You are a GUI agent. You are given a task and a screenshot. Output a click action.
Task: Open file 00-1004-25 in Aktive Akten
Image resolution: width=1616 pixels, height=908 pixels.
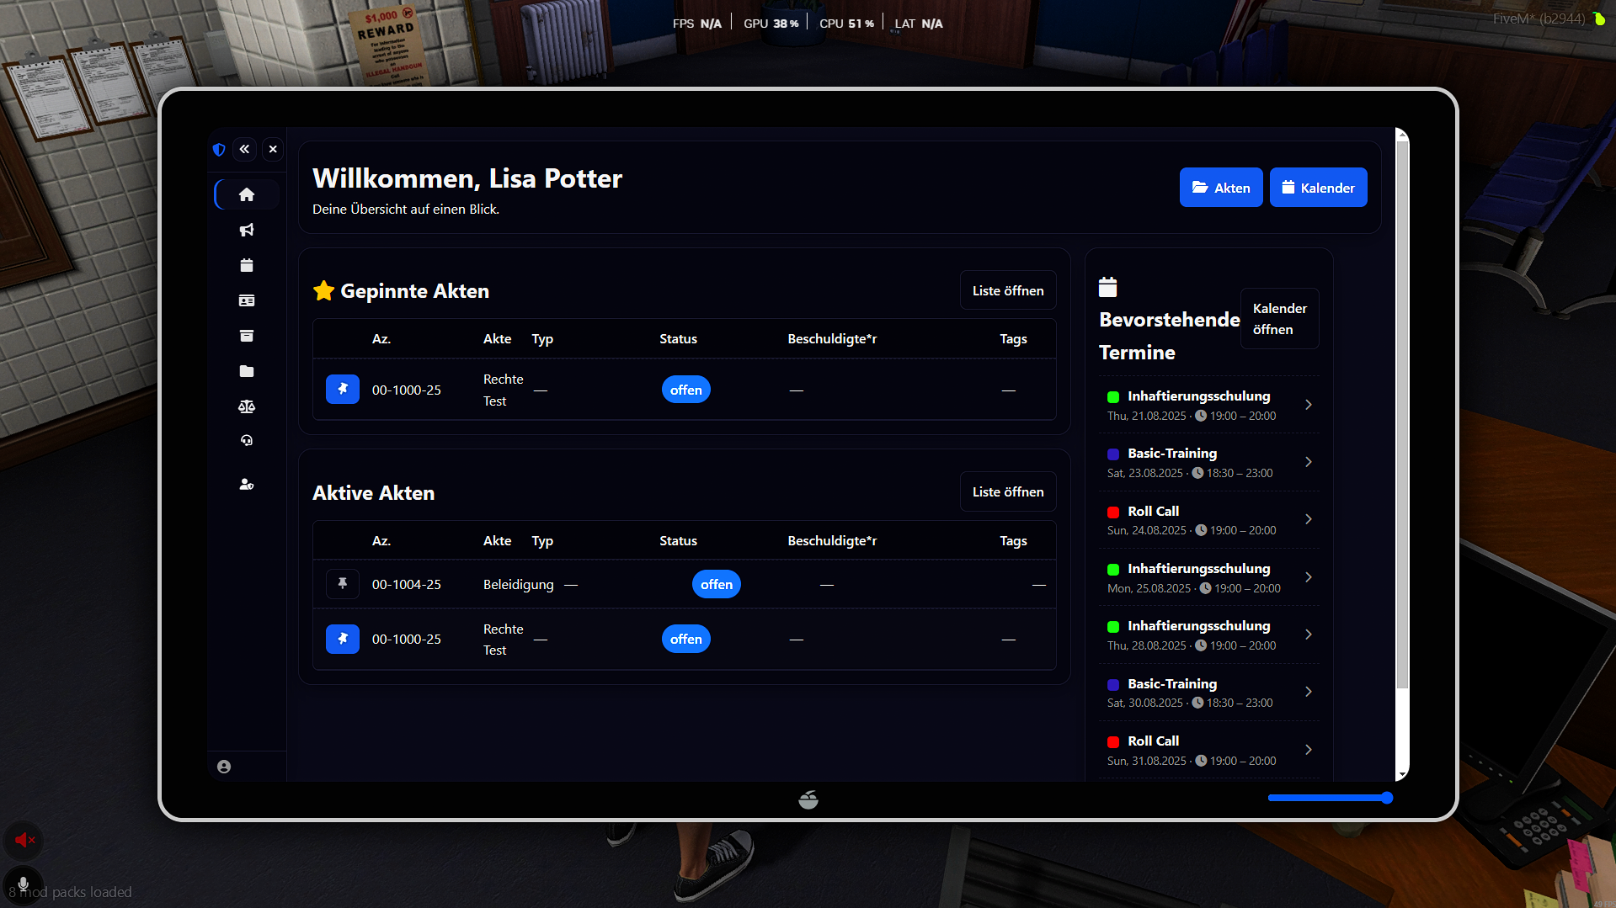point(685,584)
